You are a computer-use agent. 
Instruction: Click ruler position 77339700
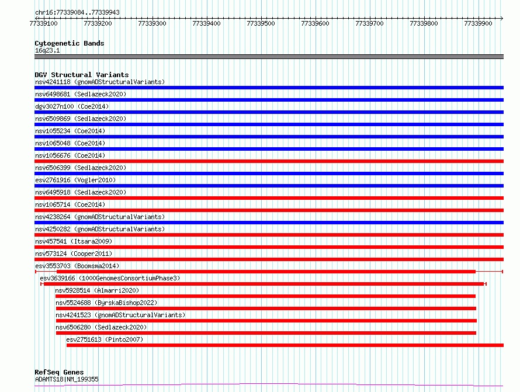(x=369, y=23)
